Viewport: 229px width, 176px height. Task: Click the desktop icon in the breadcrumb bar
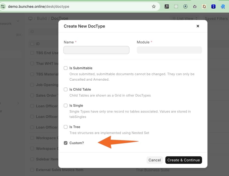30,18
